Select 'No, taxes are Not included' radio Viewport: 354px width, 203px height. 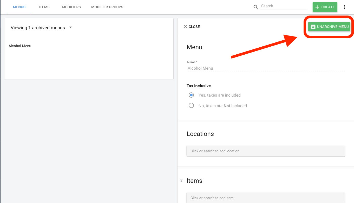[191, 106]
